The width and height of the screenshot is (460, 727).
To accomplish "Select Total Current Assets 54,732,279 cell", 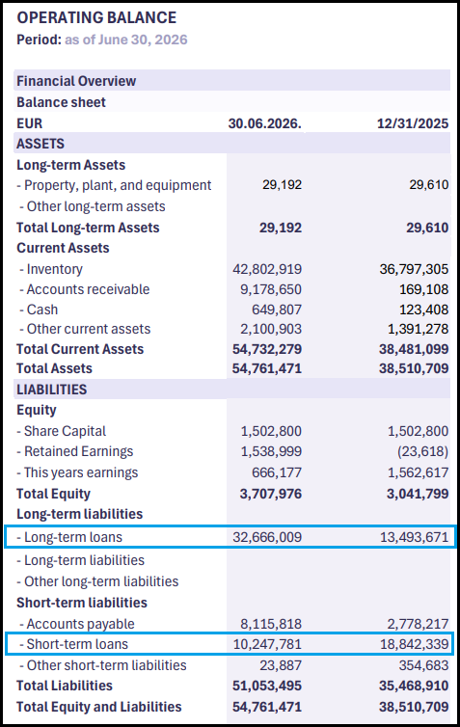I will 267,349.
